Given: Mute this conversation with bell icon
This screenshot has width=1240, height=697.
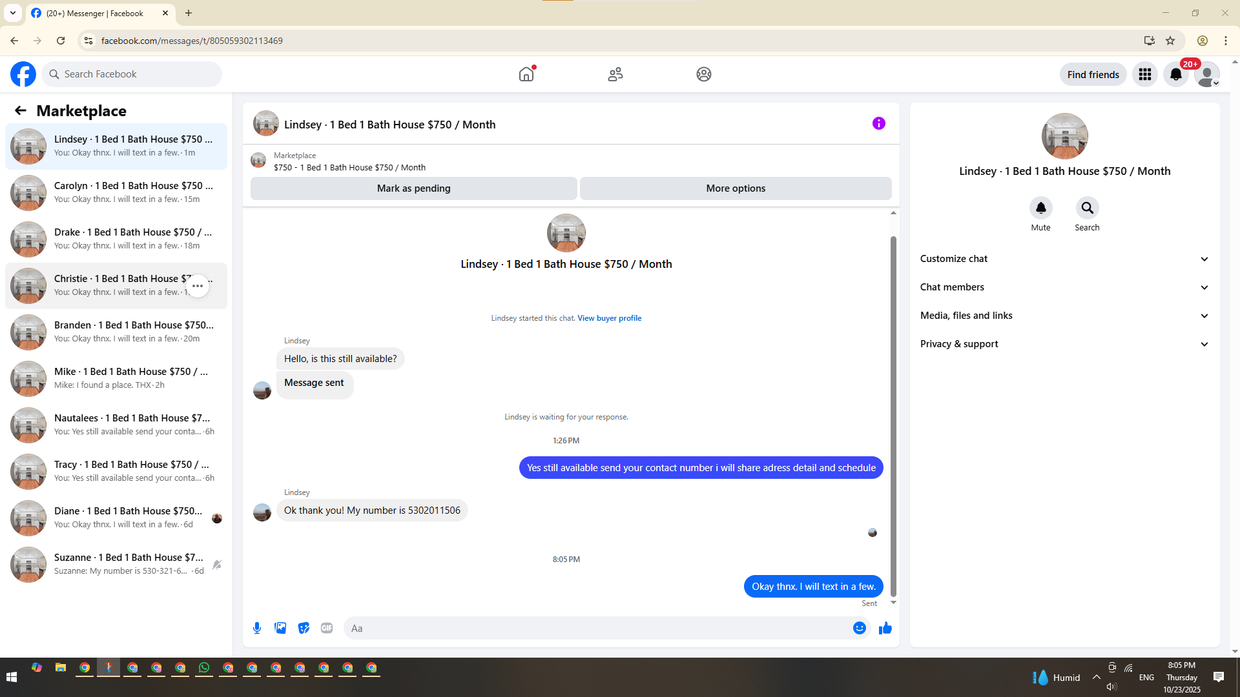Looking at the screenshot, I should (x=1040, y=208).
